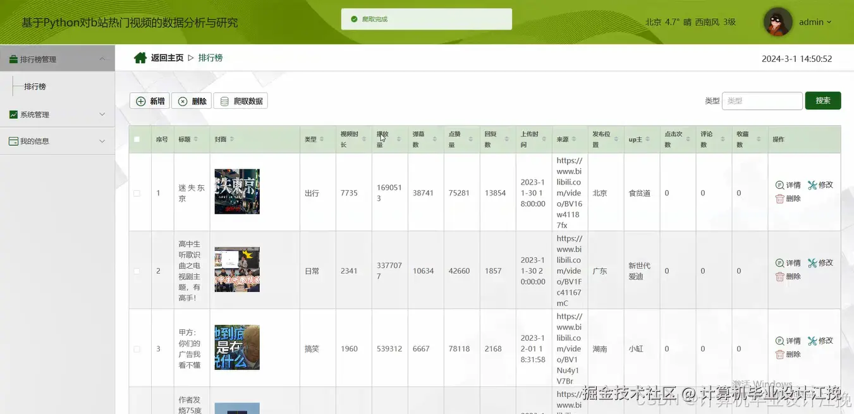Screen dimensions: 854x414
Task: Click the 539312 play count cell
Action: pos(389,349)
